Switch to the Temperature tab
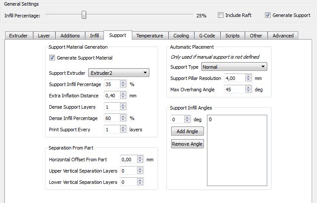 149,36
